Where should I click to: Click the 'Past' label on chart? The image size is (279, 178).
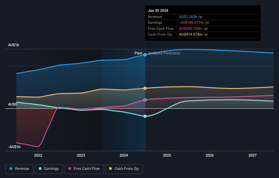(138, 53)
